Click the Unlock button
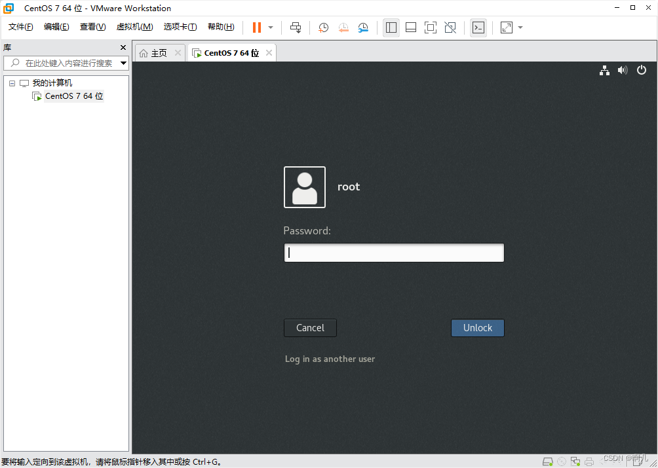The height and width of the screenshot is (468, 658). click(478, 328)
